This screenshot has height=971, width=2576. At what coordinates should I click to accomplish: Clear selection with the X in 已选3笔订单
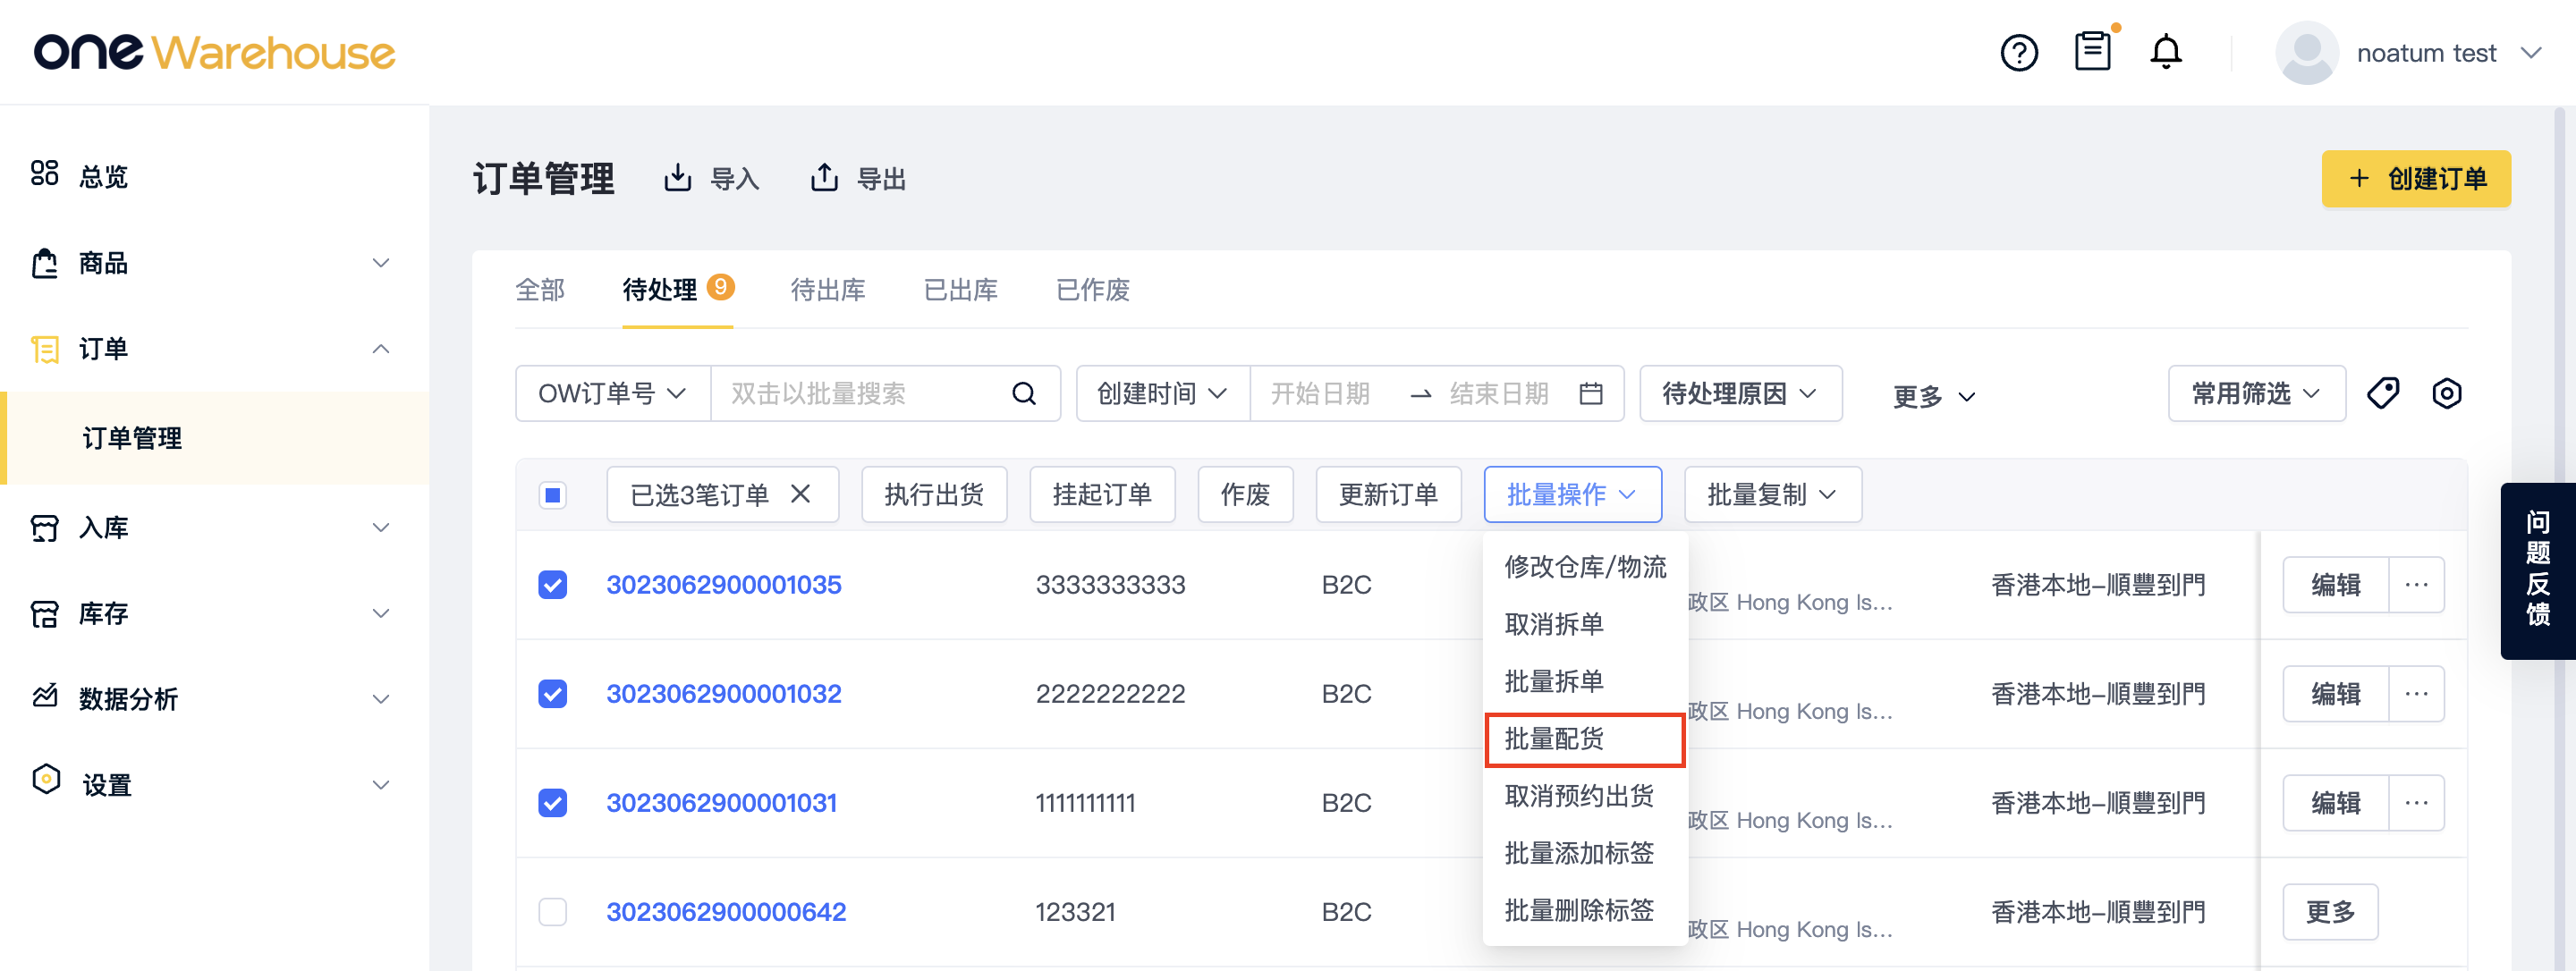[800, 494]
